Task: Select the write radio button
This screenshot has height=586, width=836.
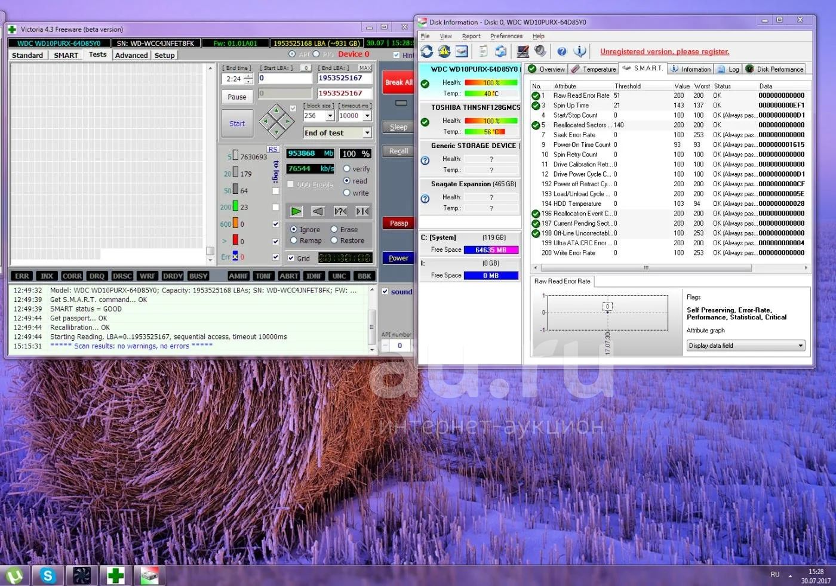Action: pos(346,193)
